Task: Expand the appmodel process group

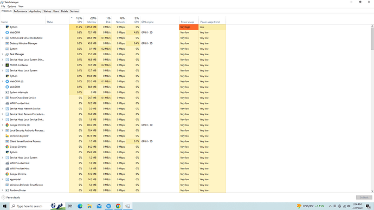Action: [x=2, y=180]
